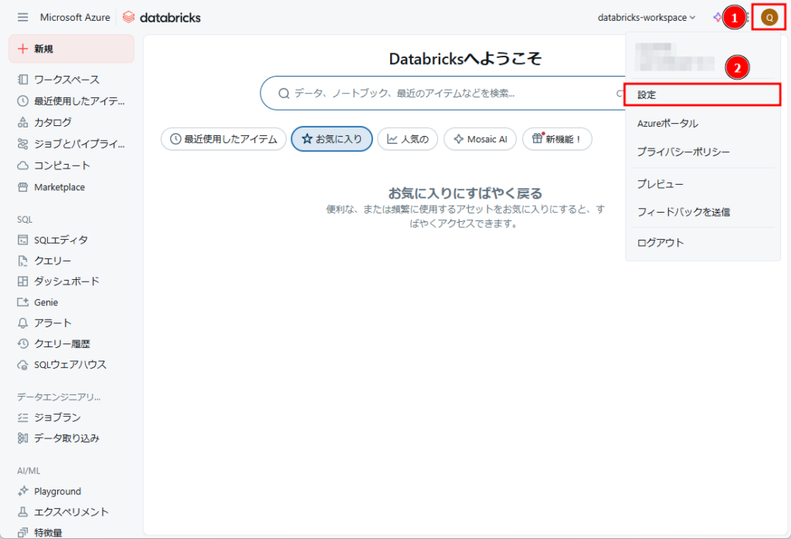This screenshot has width=791, height=539.
Task: Switch to 人気の filter tab
Action: [408, 139]
